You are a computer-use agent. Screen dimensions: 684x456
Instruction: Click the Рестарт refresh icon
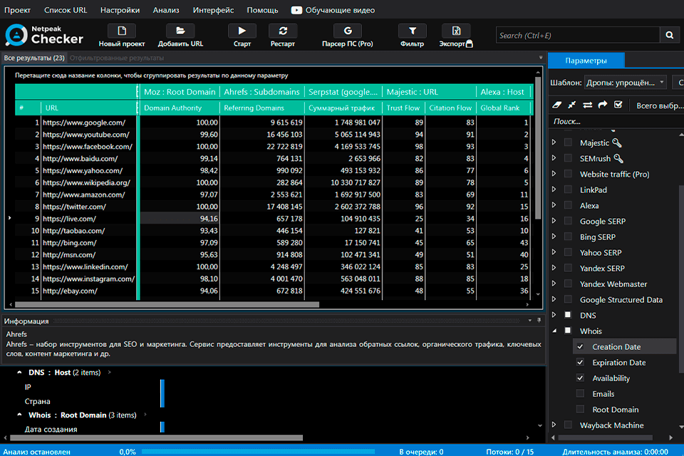(283, 31)
